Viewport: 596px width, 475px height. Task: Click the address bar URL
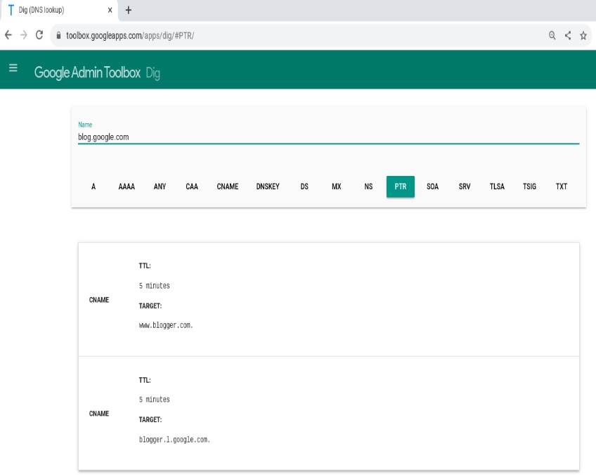click(130, 35)
